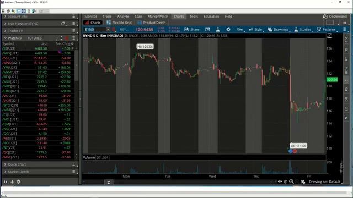Click the percent drawing tools icon below chart

303,182
